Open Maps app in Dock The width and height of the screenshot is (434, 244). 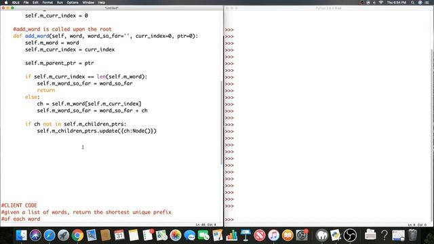(x=161, y=235)
